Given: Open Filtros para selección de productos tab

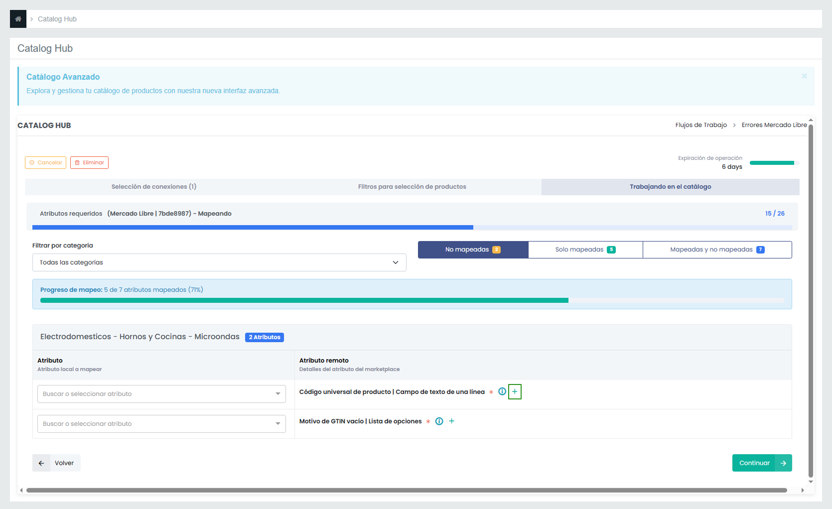Looking at the screenshot, I should [x=412, y=187].
